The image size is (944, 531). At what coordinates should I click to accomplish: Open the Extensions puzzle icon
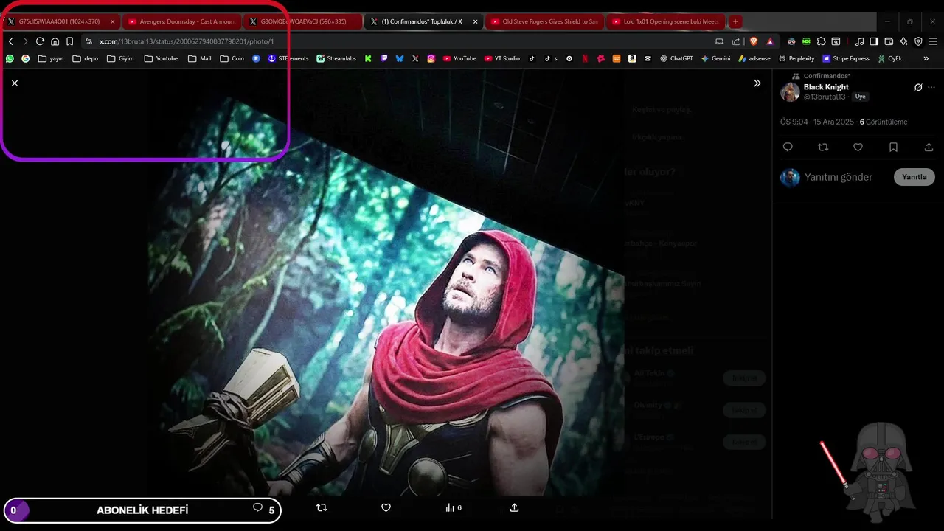(821, 41)
